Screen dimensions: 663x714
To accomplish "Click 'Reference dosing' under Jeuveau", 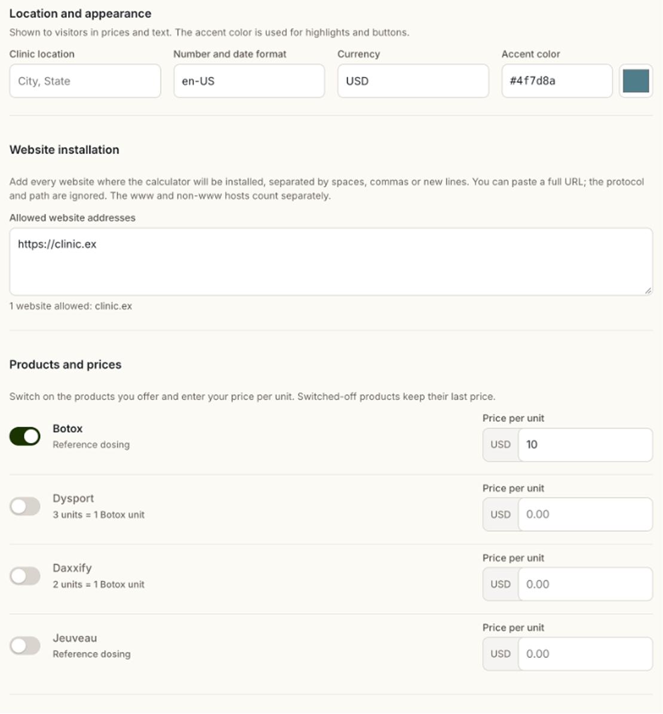I will pos(91,654).
